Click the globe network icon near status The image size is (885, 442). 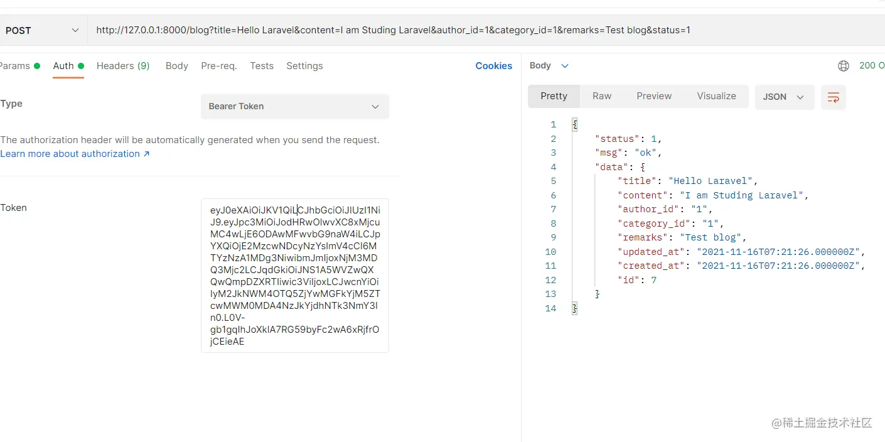[844, 66]
